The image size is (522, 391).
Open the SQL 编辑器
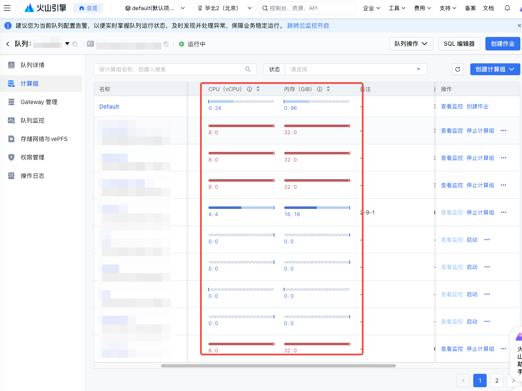pyautogui.click(x=459, y=44)
